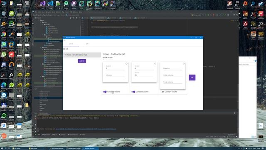Open PyCharm desktop shortcut

tap(89, 4)
